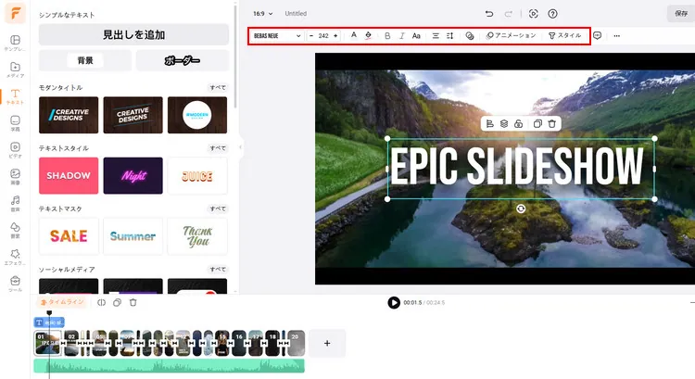Show all モダンタイトル presets via すべて
This screenshot has width=695, height=379.
tap(218, 87)
